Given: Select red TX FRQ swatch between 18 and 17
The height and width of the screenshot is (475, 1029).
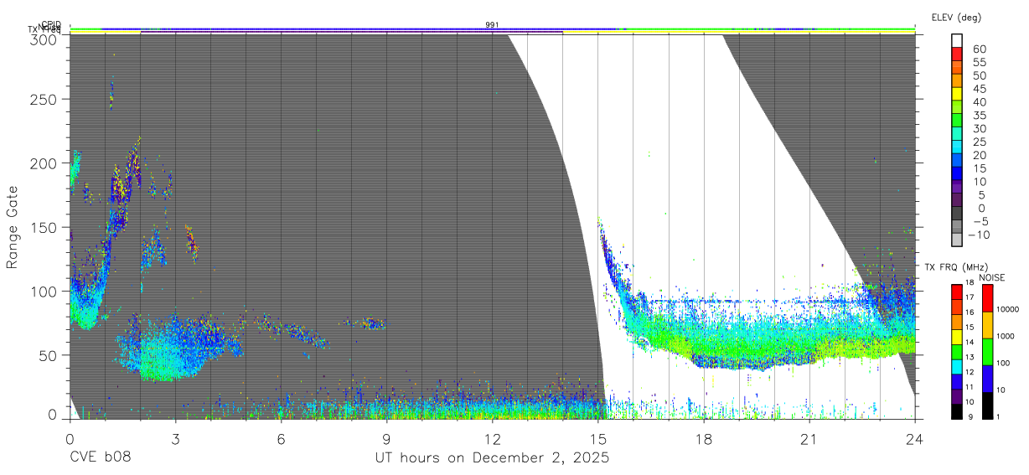Looking at the screenshot, I should pyautogui.click(x=957, y=292).
